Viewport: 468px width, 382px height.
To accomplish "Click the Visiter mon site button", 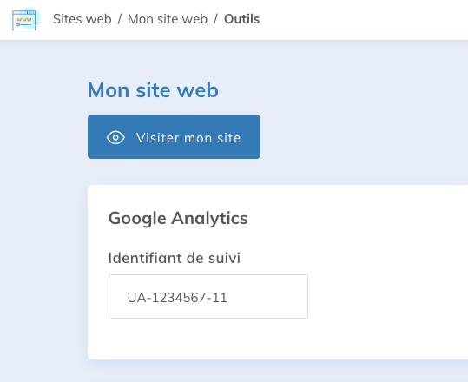I will pos(174,136).
